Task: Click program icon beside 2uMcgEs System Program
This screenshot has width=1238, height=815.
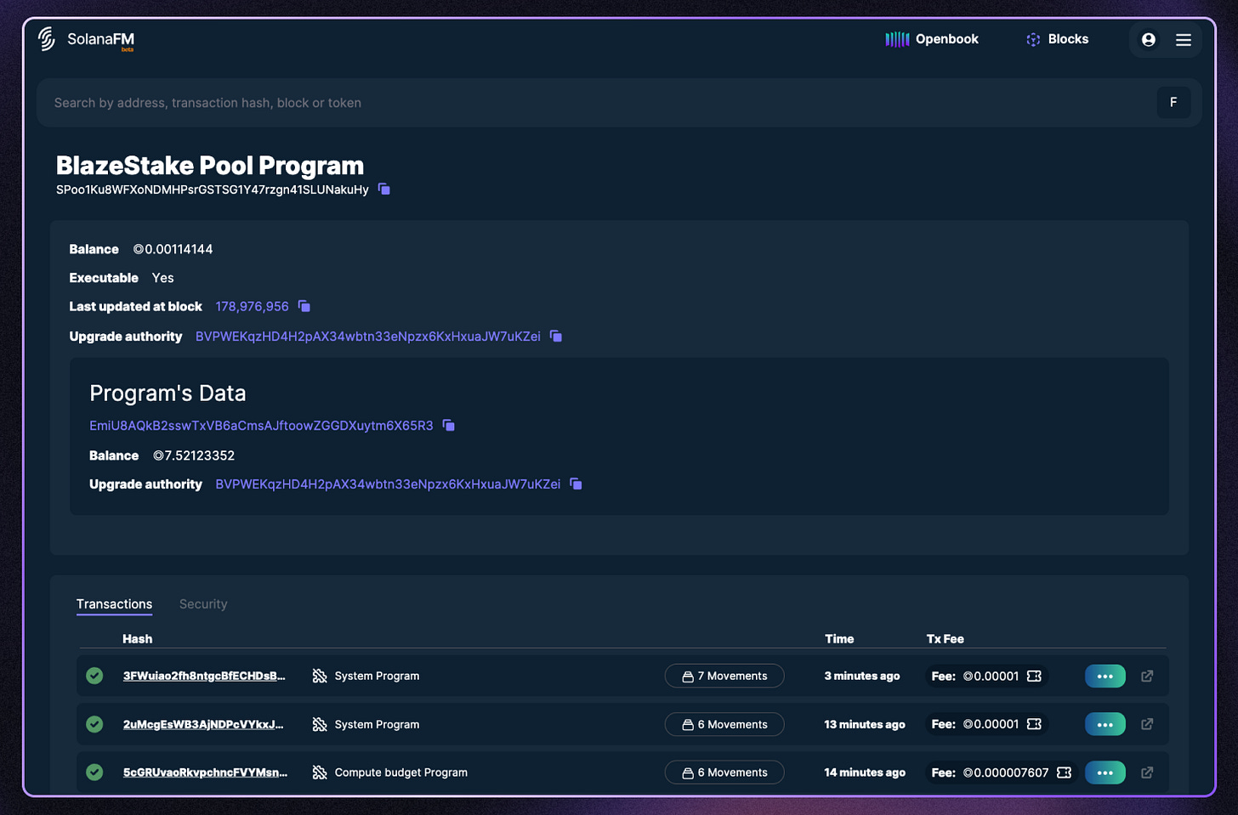Action: (320, 724)
